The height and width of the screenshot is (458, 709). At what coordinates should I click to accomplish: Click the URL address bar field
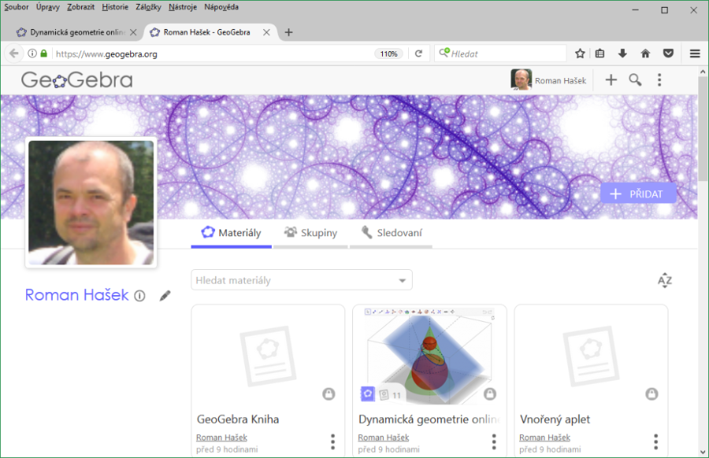click(213, 54)
